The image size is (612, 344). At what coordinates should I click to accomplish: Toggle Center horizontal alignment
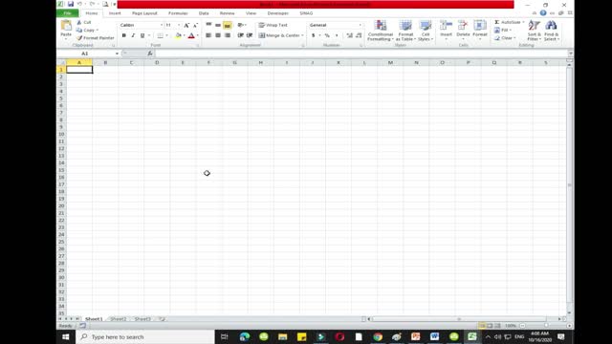click(x=218, y=35)
